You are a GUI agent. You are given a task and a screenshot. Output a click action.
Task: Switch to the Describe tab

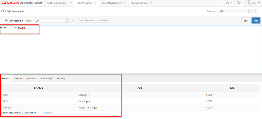point(31,78)
